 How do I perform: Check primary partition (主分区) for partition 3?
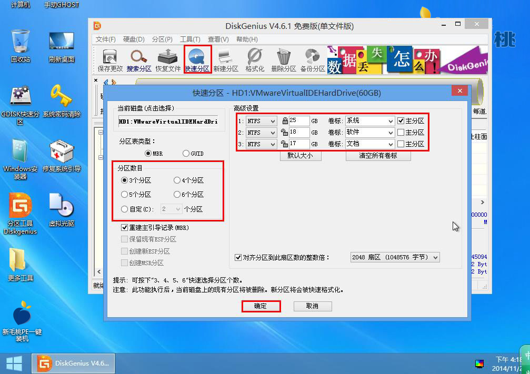[401, 144]
